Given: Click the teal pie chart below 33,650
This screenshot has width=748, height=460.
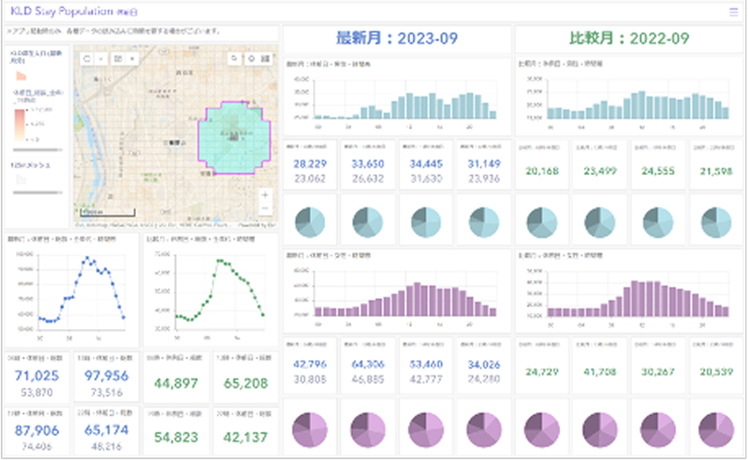Looking at the screenshot, I should coord(368,222).
